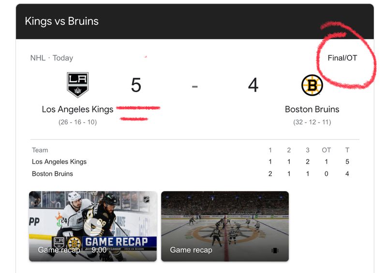Click the Kings record (26 - 16 - 10)

pyautogui.click(x=77, y=122)
